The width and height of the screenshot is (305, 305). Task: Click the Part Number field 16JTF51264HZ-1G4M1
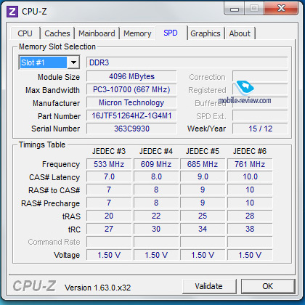tap(131, 115)
